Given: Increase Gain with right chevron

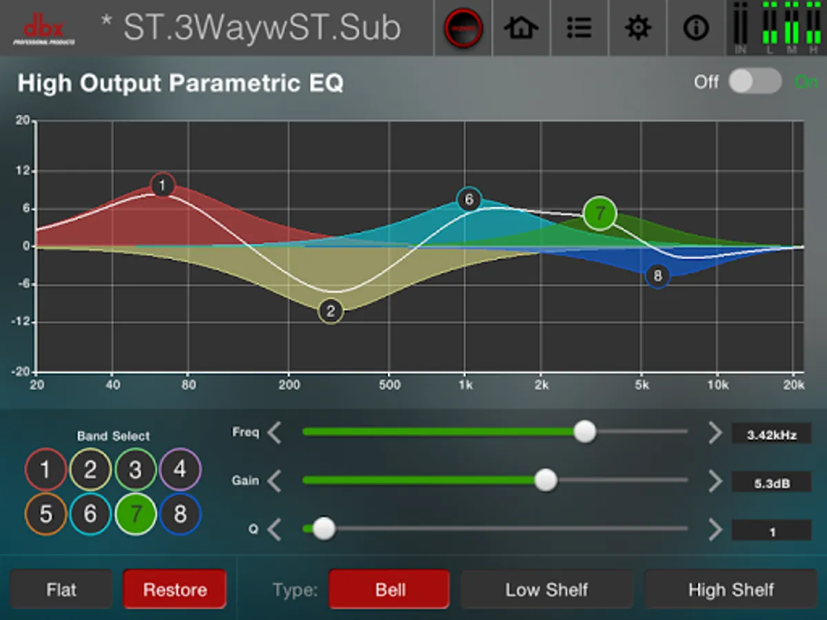Looking at the screenshot, I should (x=715, y=482).
